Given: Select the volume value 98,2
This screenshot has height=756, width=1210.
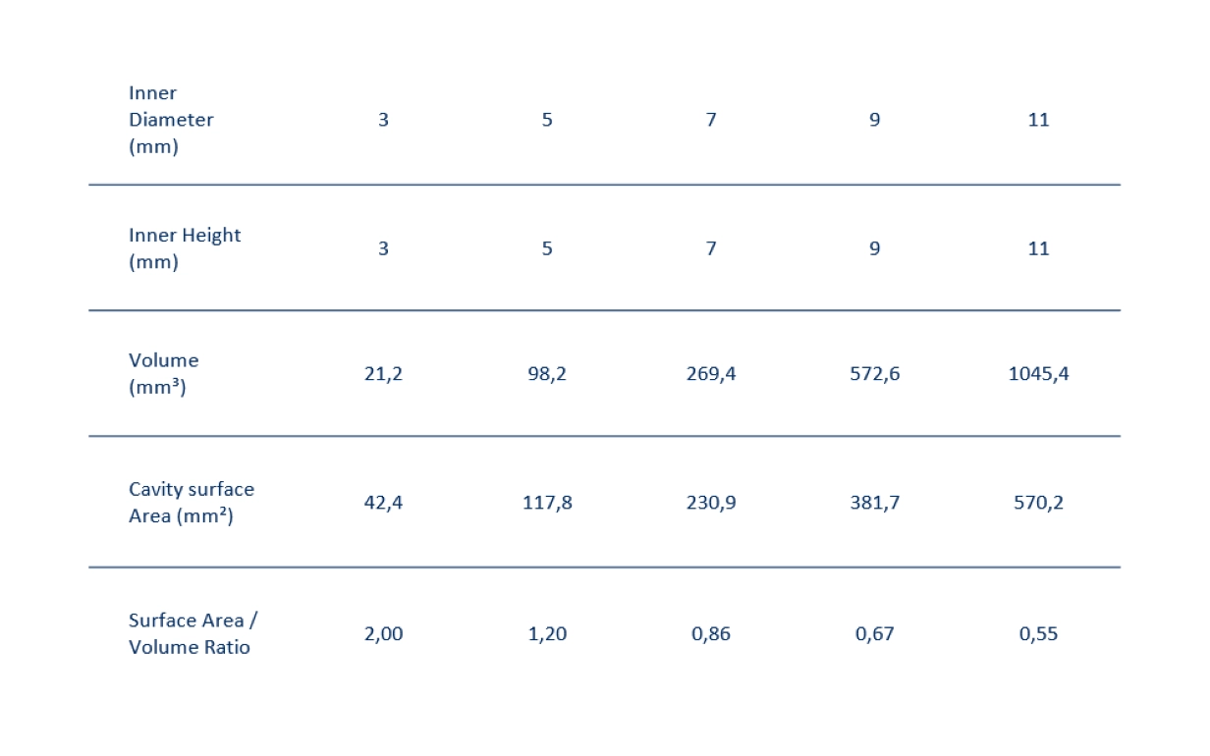Looking at the screenshot, I should tap(547, 374).
